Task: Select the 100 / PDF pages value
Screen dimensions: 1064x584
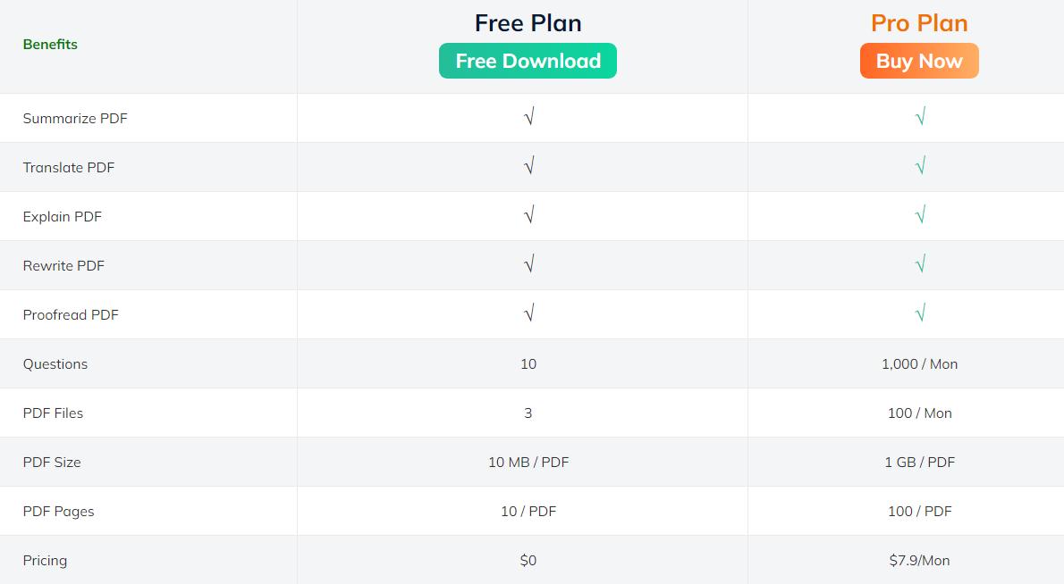Action: click(921, 511)
